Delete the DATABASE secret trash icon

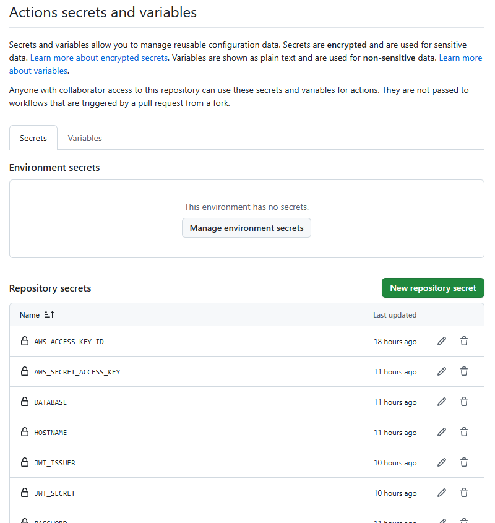(x=464, y=402)
